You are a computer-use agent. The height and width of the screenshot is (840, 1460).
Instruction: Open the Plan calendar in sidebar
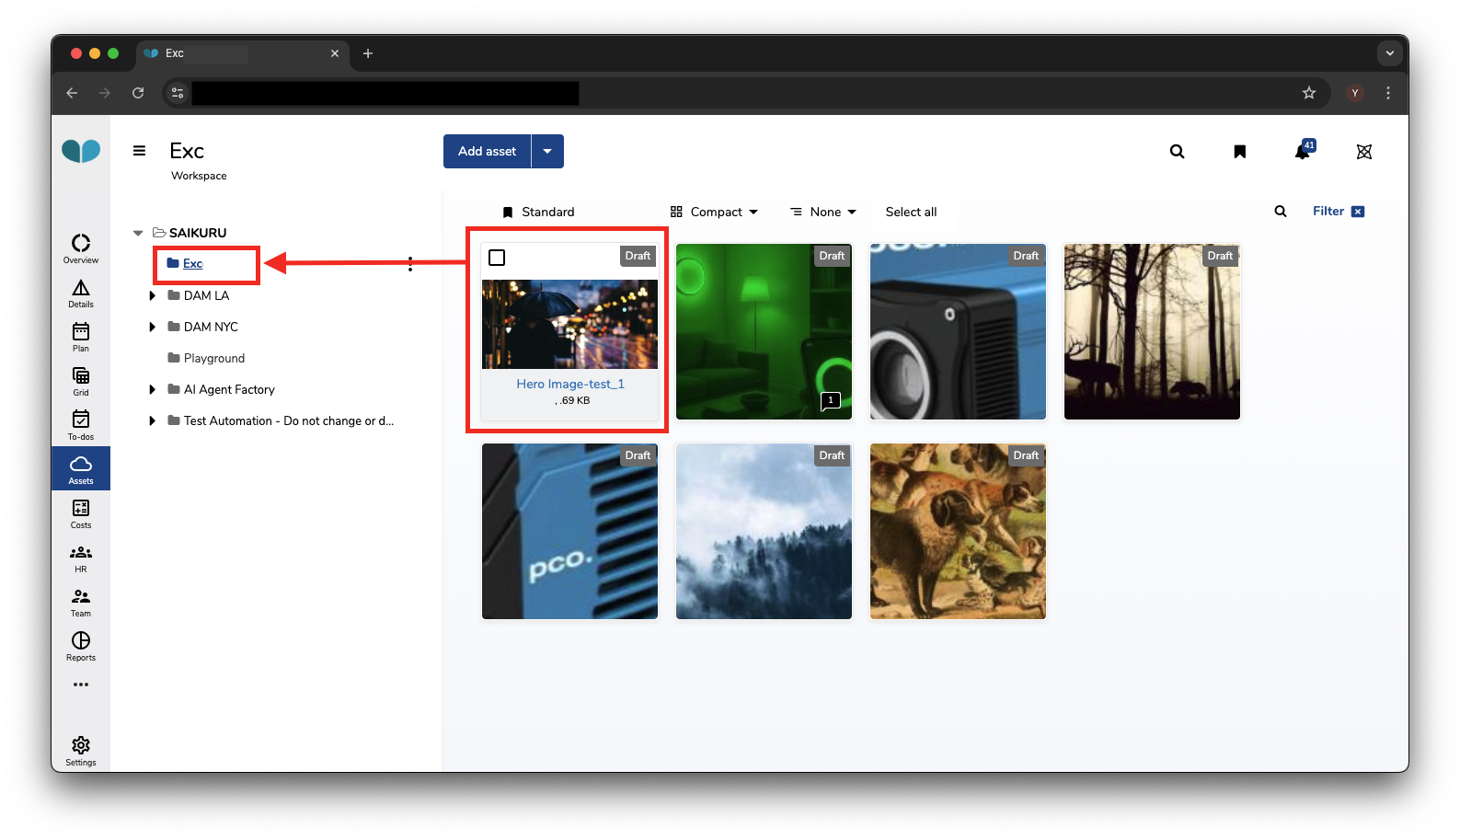click(x=81, y=338)
